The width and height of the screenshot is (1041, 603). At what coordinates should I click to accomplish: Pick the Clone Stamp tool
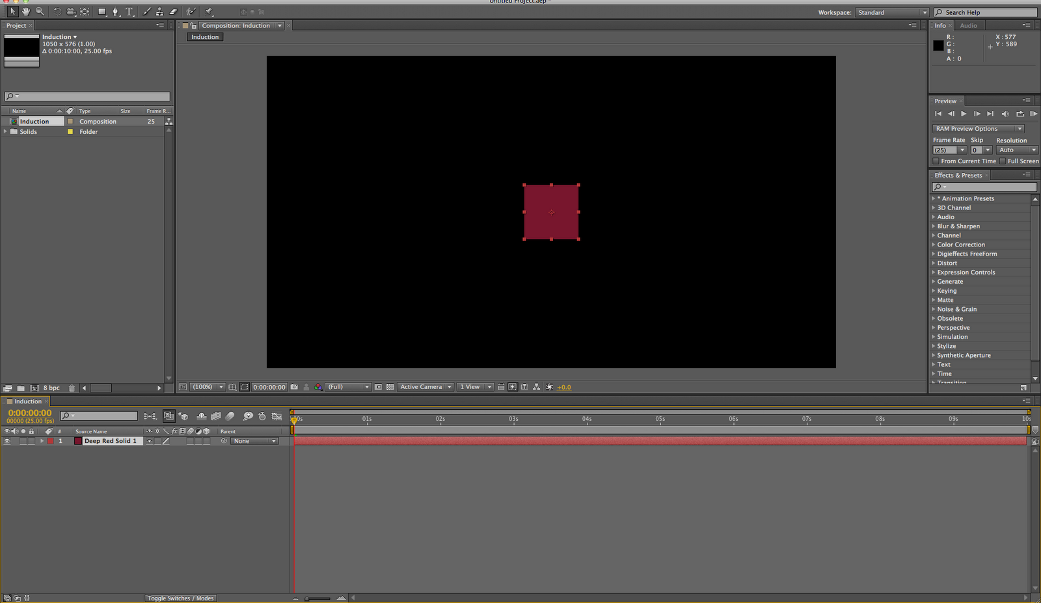(161, 11)
